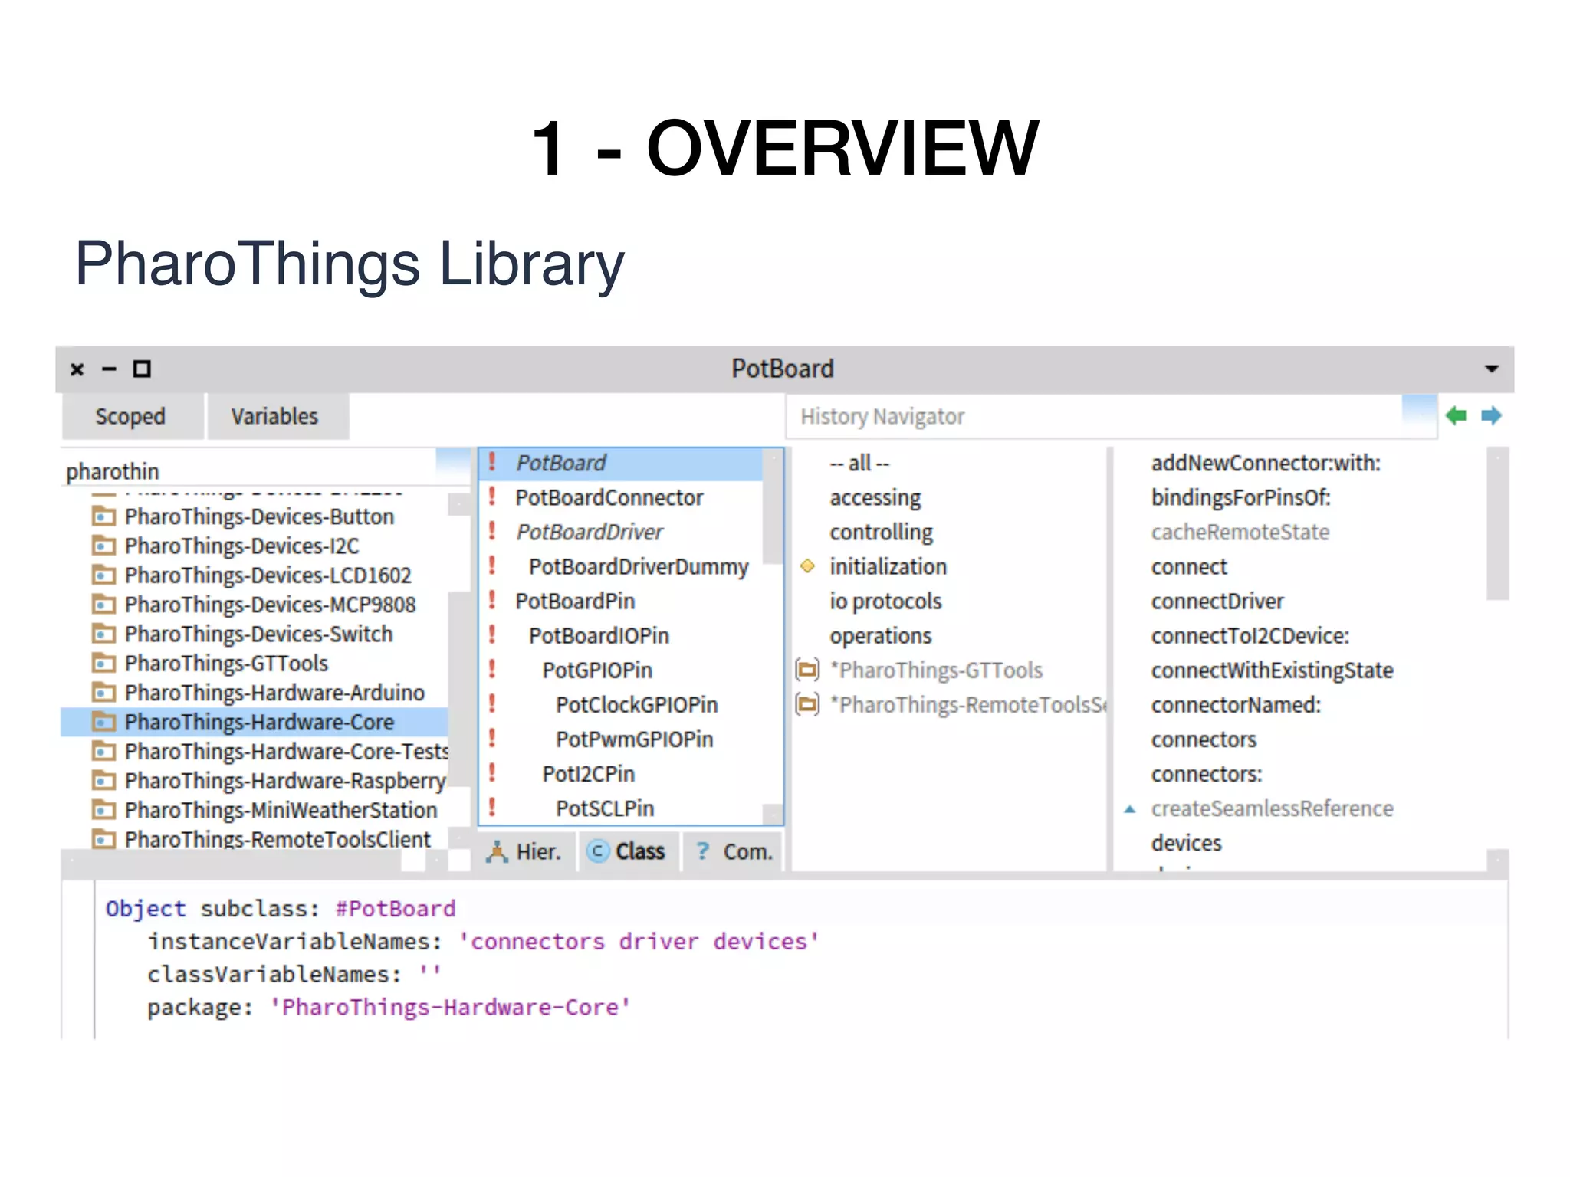Open method addNewConnector:with:

coord(1266,463)
